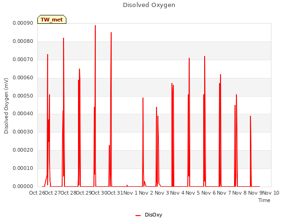Click the red DisOxy legend line marker
Screen dimensions: 299x224
tap(138, 216)
